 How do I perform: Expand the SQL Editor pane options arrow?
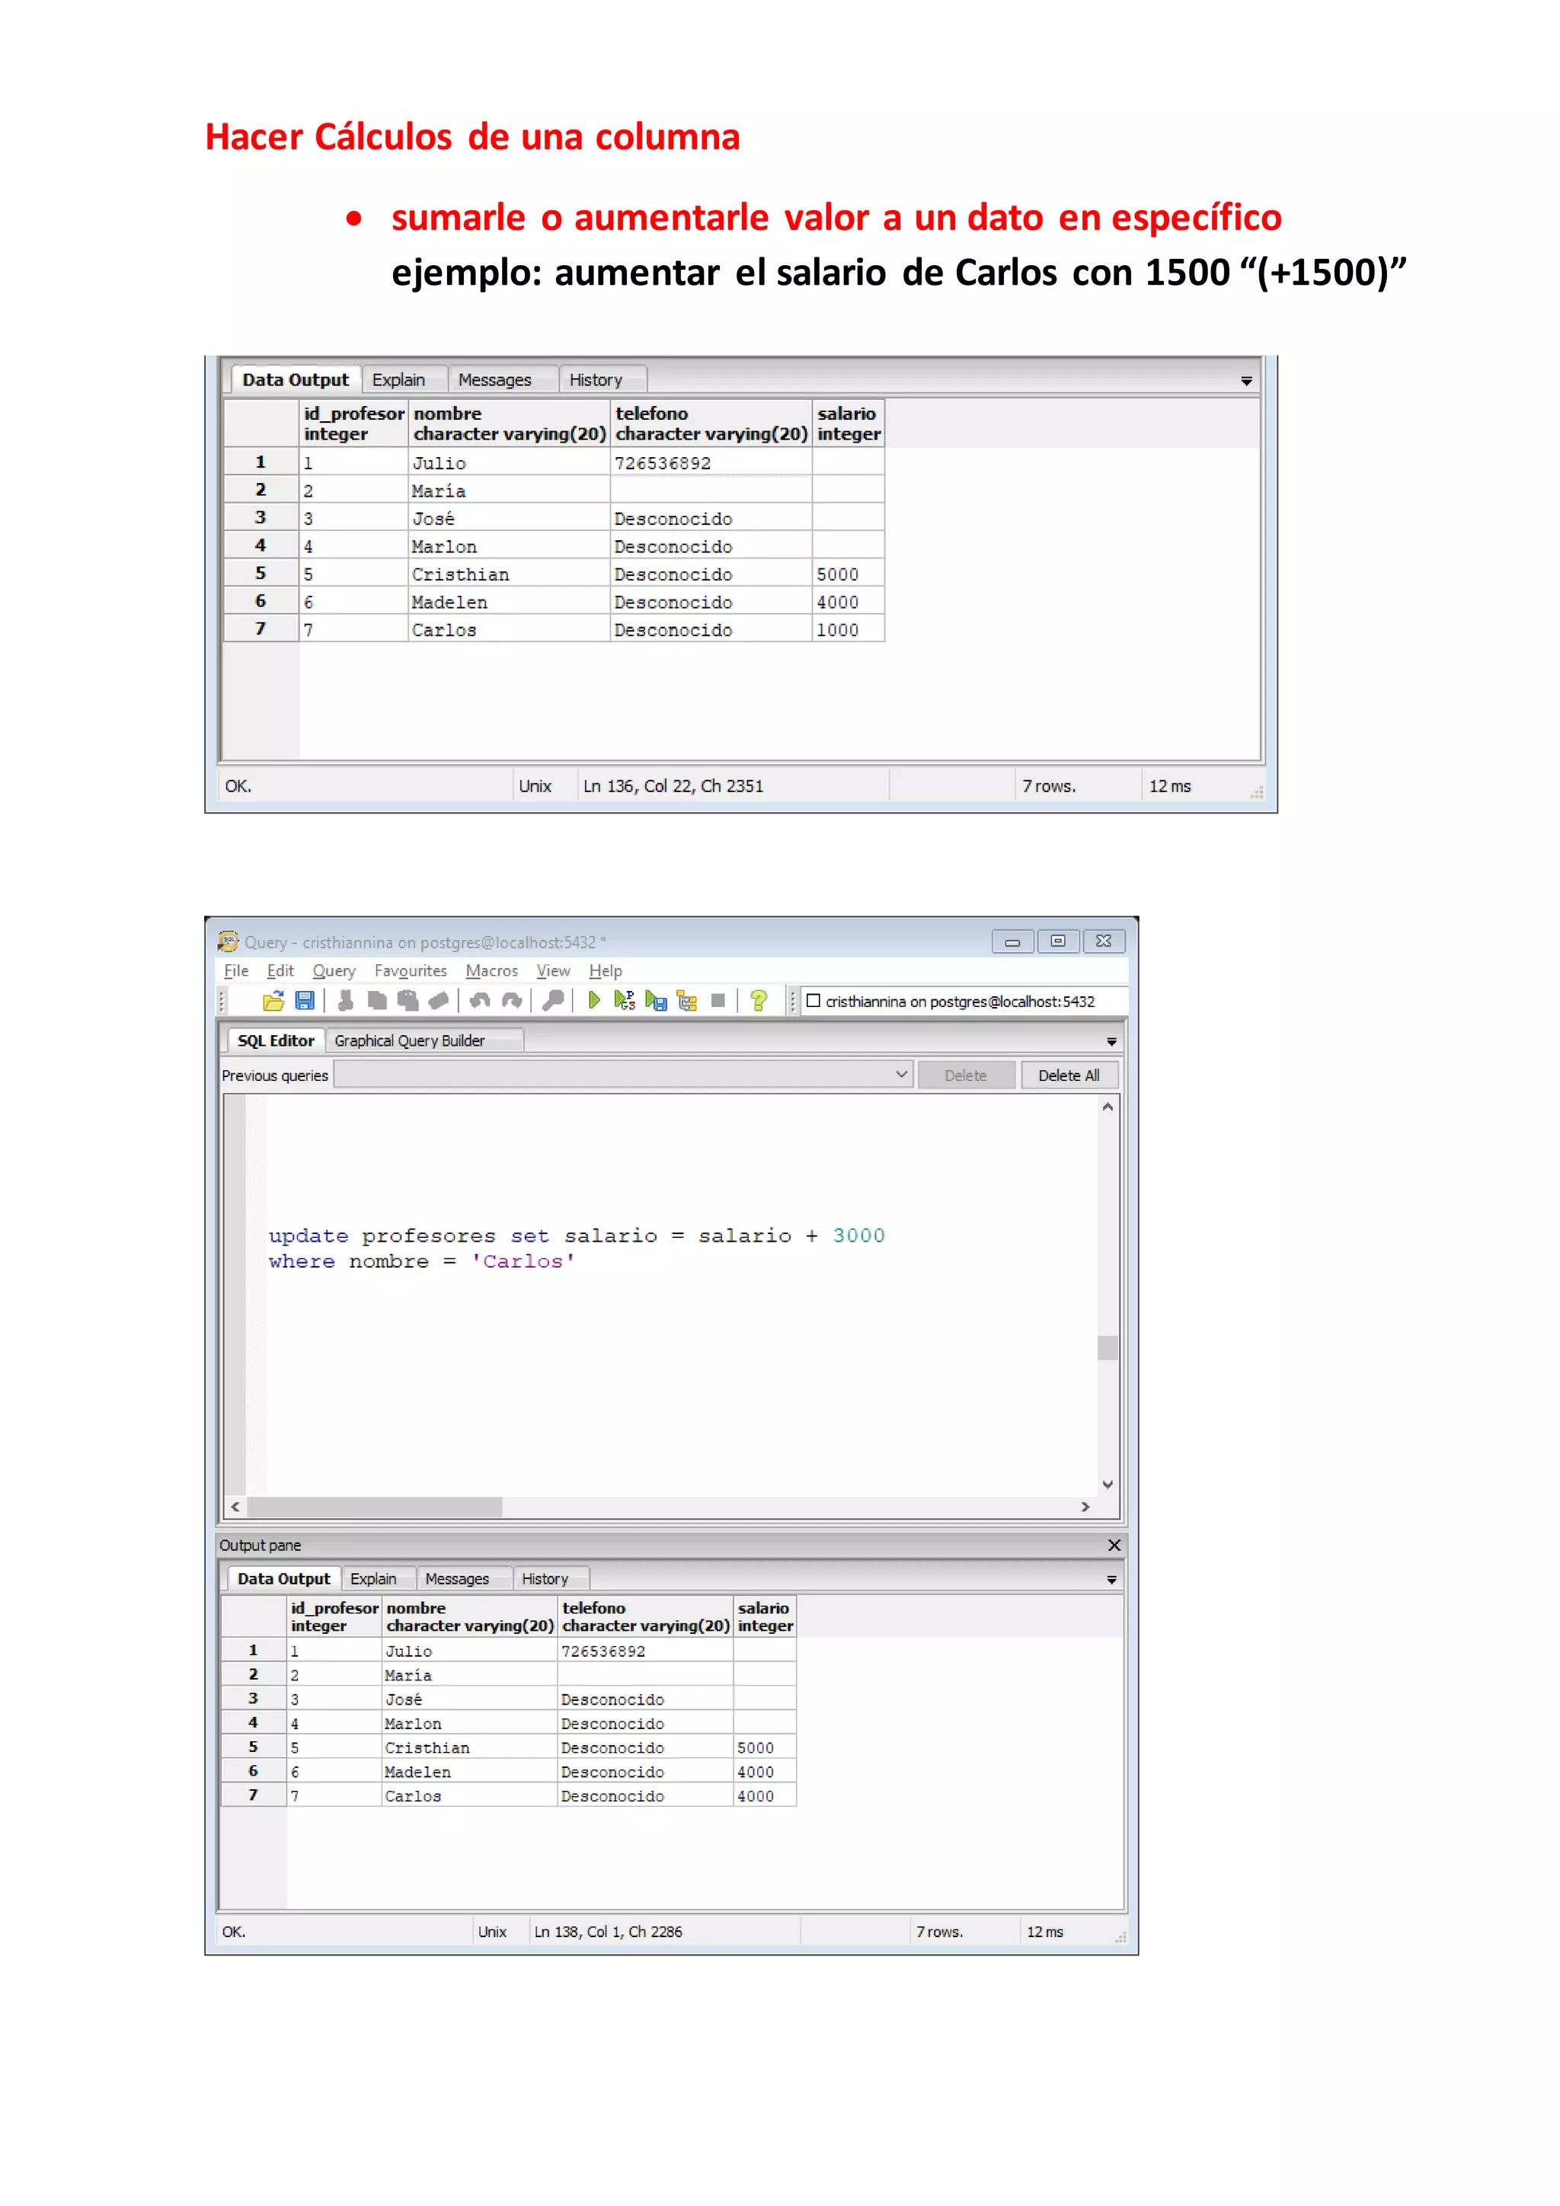(x=1111, y=1041)
